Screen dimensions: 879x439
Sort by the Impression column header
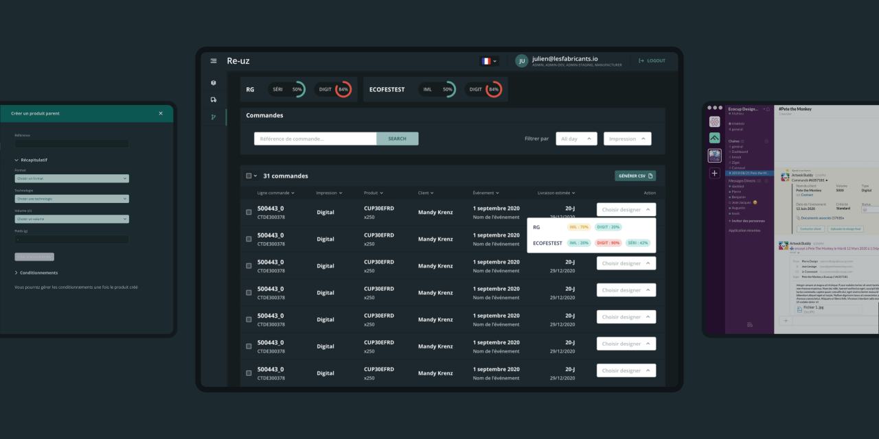coord(329,193)
